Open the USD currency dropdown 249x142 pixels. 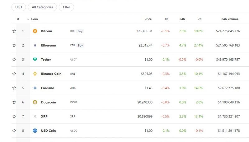tap(18, 7)
